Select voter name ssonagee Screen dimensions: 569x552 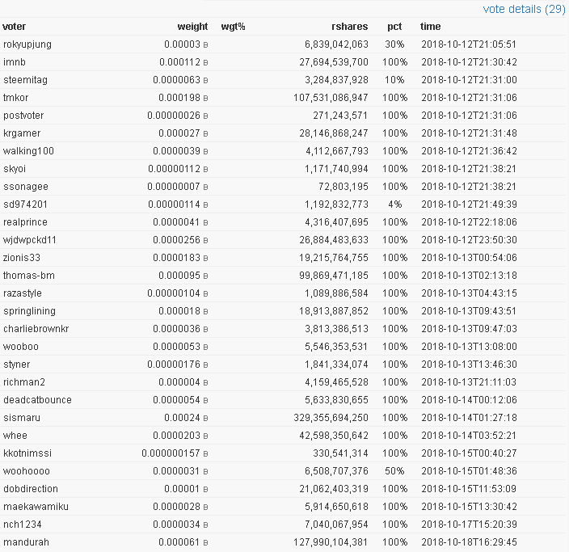(26, 187)
